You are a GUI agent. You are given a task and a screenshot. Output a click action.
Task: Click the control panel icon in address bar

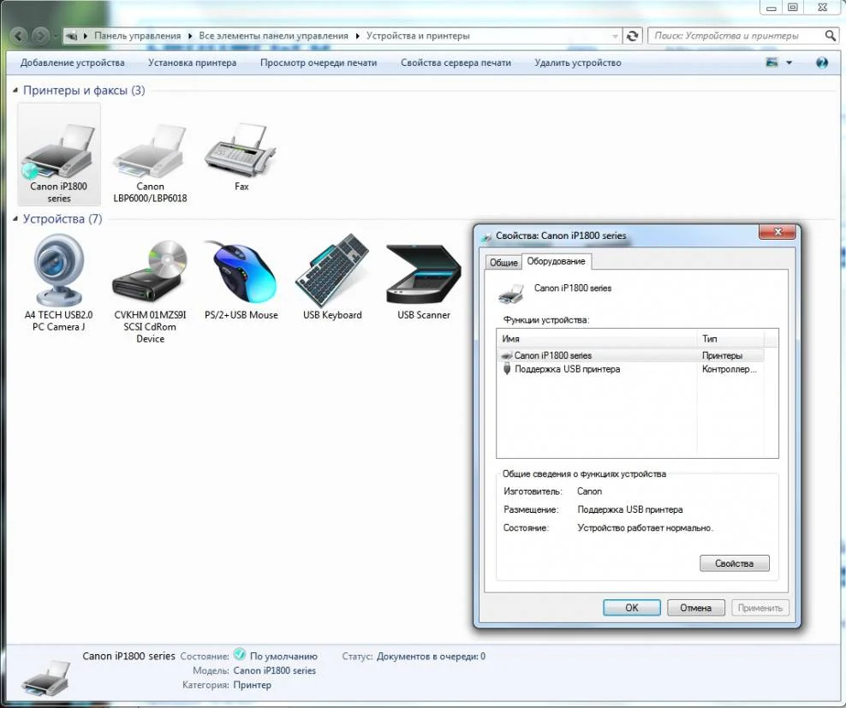click(x=71, y=36)
